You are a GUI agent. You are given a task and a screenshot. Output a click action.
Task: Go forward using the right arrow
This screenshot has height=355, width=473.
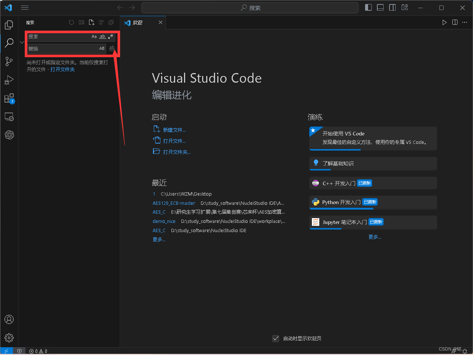tap(132, 8)
